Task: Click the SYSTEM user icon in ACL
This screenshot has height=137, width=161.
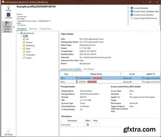Action: click(77, 82)
